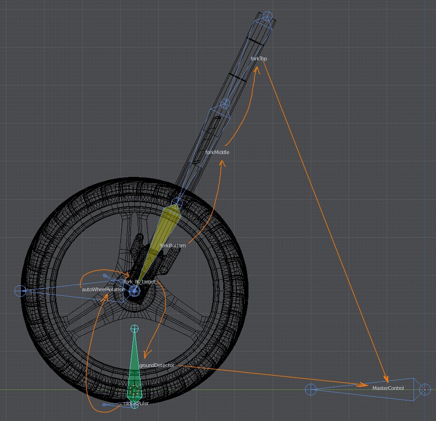Select the radiusRuler bone label
Viewport: 436px width, 421px height.
coord(136,403)
